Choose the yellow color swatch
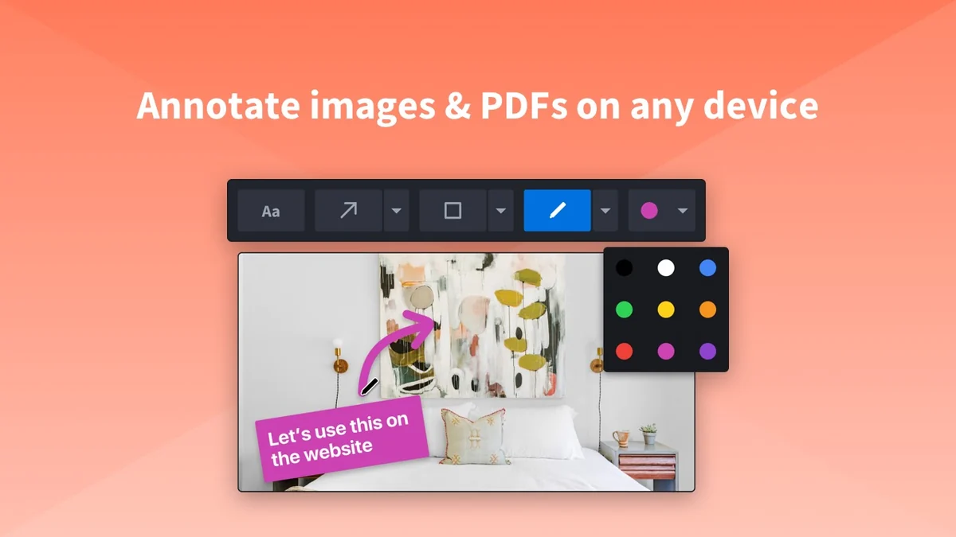The width and height of the screenshot is (956, 537). (x=666, y=309)
